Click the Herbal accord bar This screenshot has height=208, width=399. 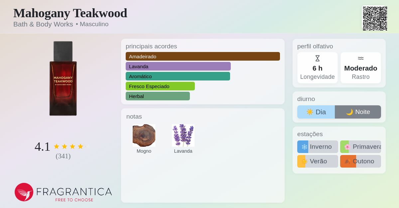[x=158, y=96]
